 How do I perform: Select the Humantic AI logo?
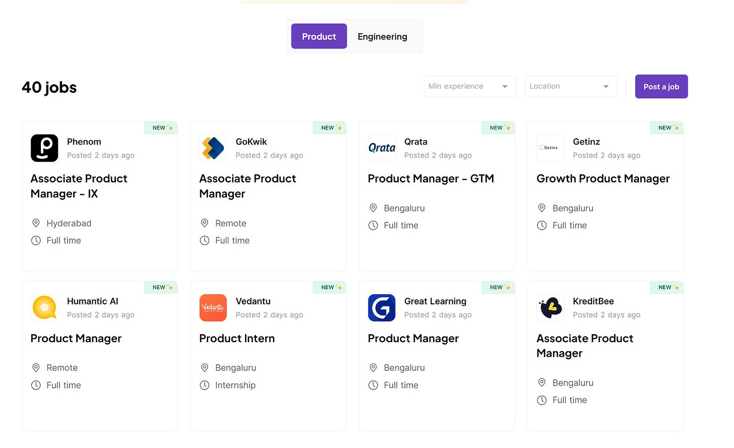pyautogui.click(x=44, y=307)
